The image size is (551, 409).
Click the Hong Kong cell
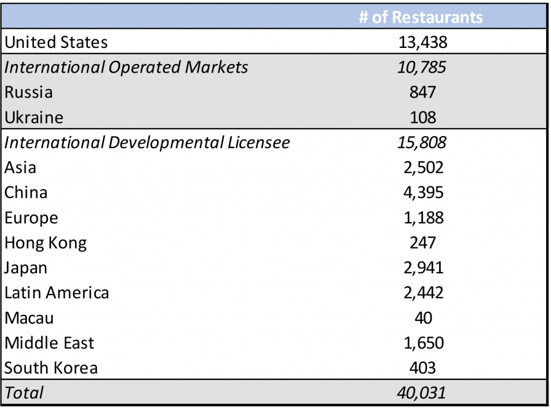[46, 243]
